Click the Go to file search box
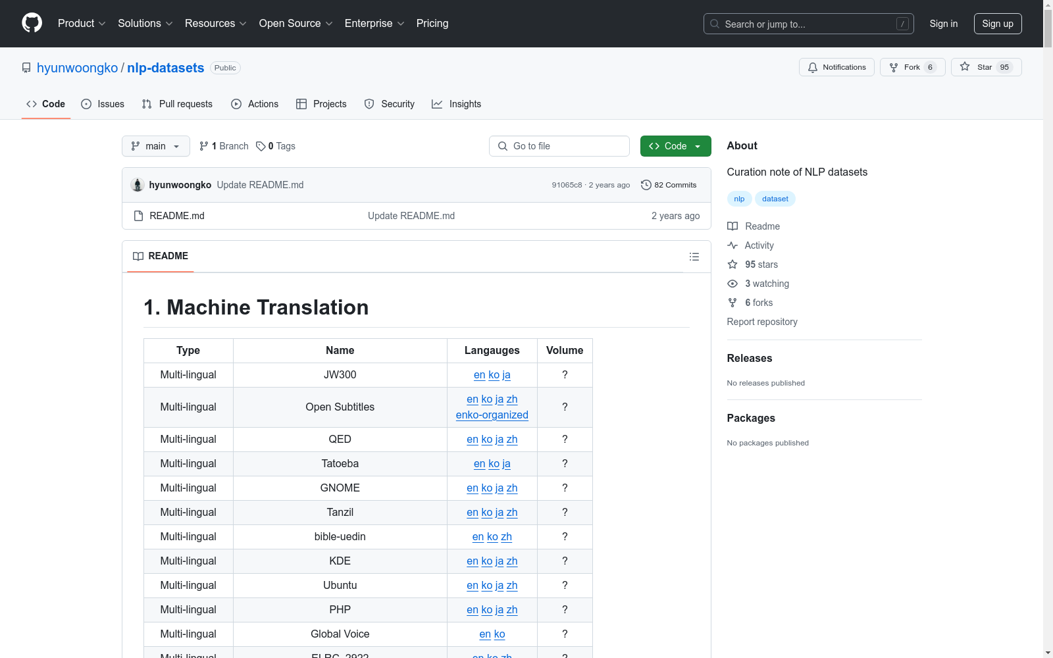 [559, 146]
